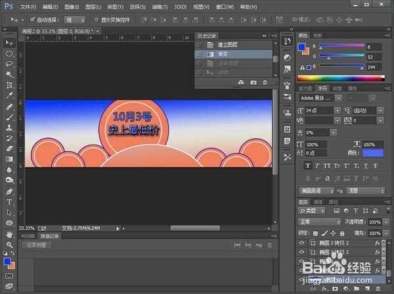This screenshot has height=294, width=394.
Task: Pick the Type tool in the toolbox
Action: click(x=9, y=202)
